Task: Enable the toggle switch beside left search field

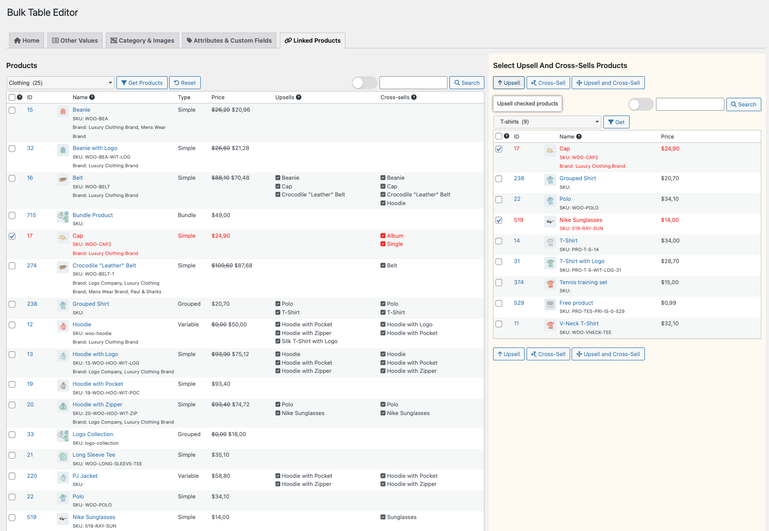Action: point(364,82)
